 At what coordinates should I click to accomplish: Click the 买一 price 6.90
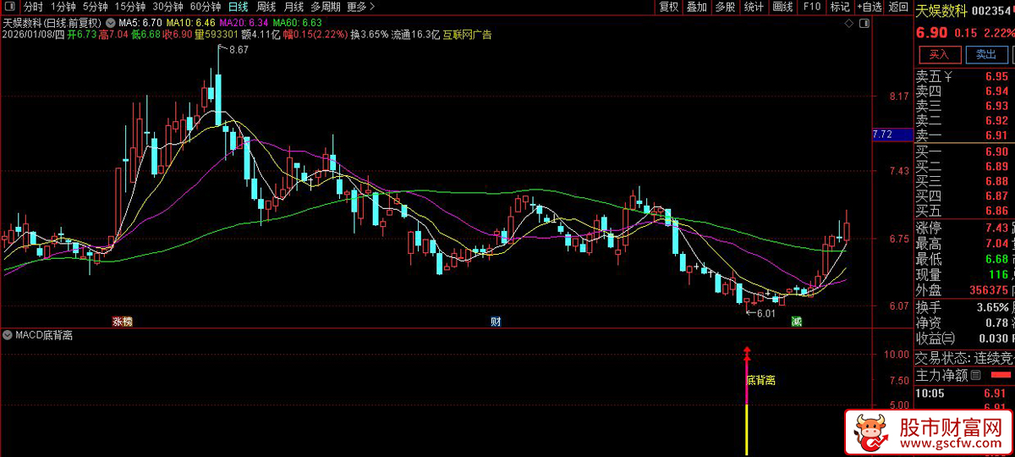coord(996,151)
